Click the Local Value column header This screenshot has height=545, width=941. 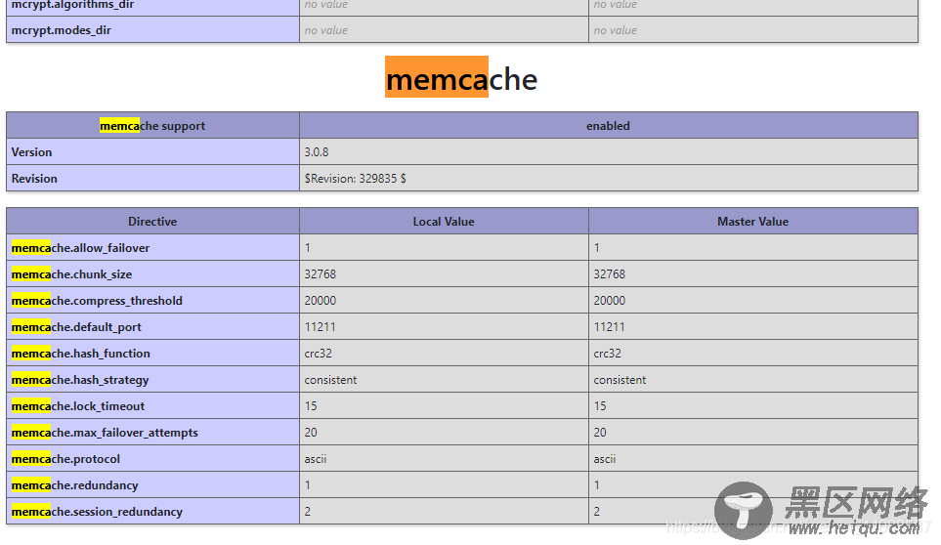[x=444, y=222]
